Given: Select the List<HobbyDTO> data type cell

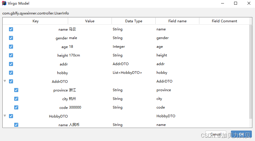Looking at the screenshot, I should point(127,73).
